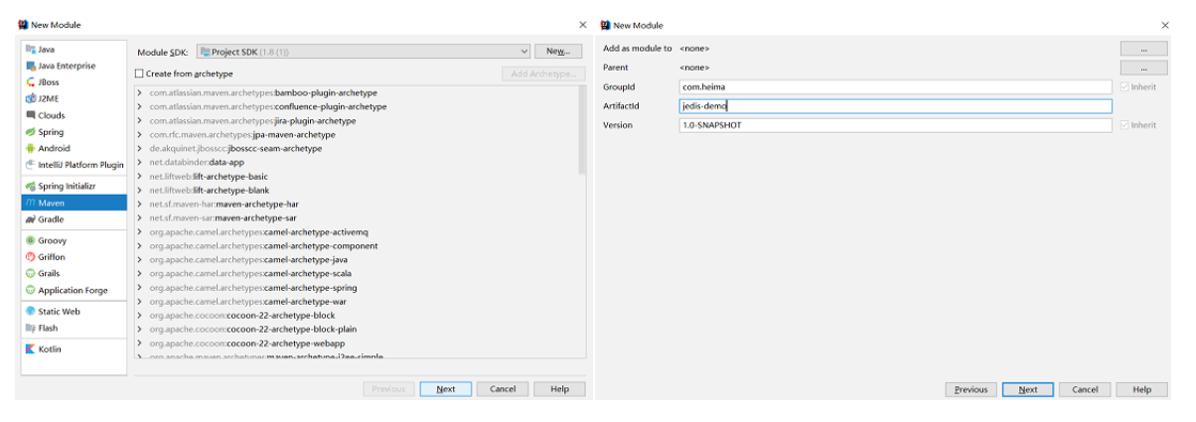Select the Kotlin module icon
The image size is (1196, 422).
pos(31,349)
